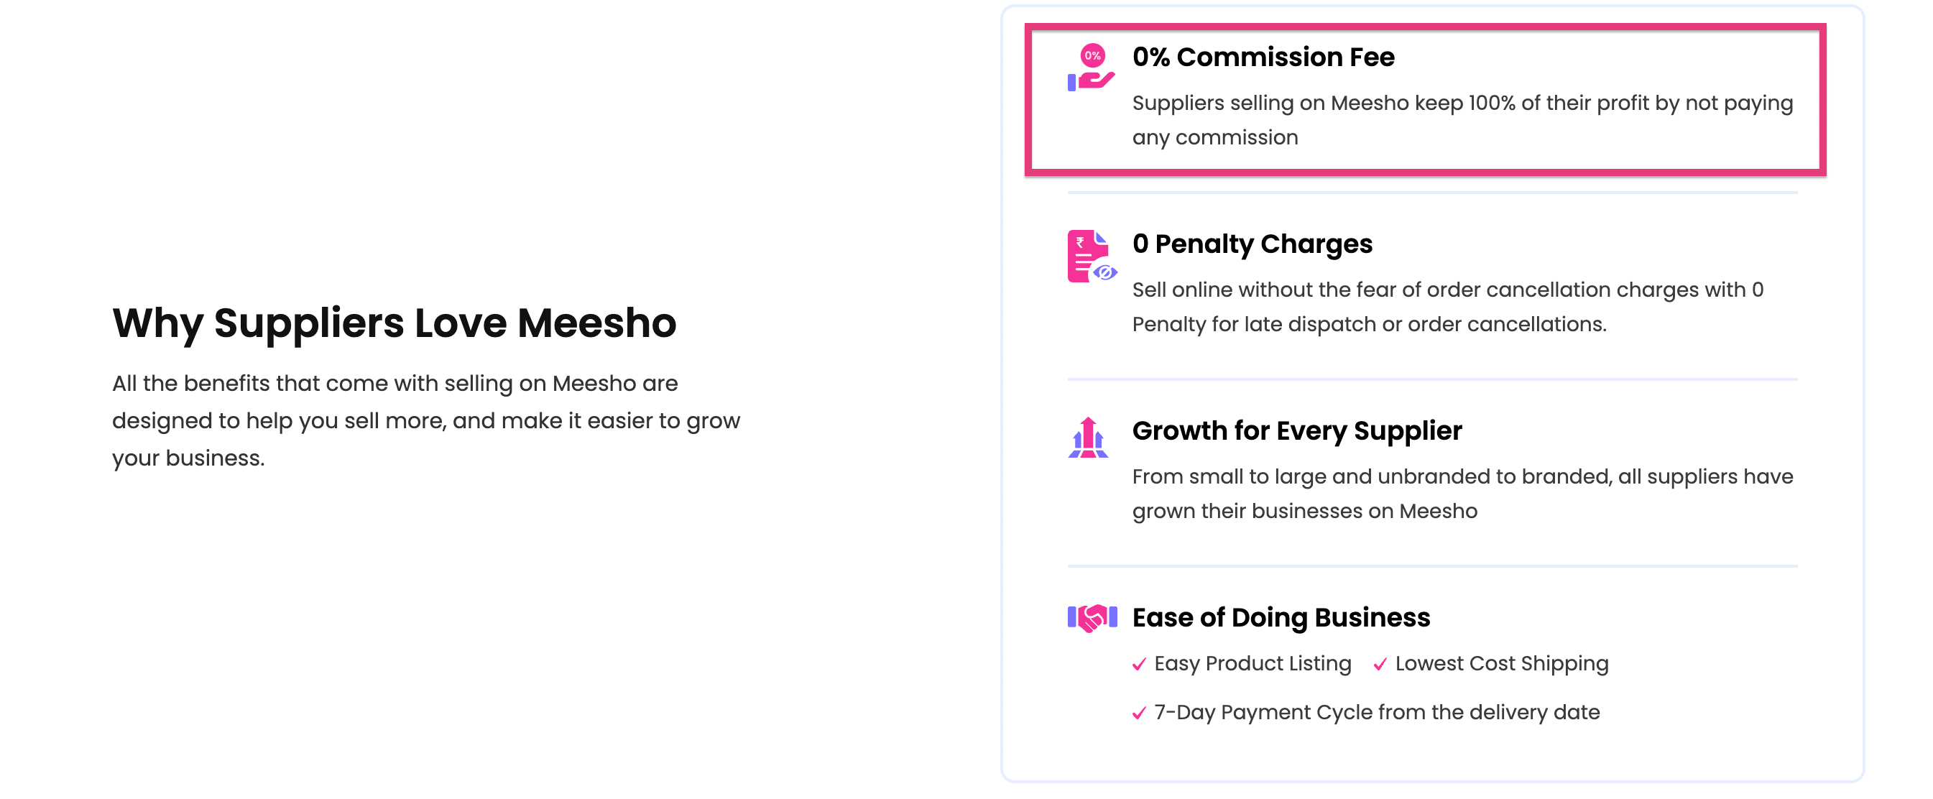Click the checkmark beside Easy Product Listing
Image resolution: width=1933 pixels, height=799 pixels.
(1139, 664)
